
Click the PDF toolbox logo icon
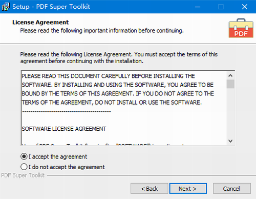241,28
